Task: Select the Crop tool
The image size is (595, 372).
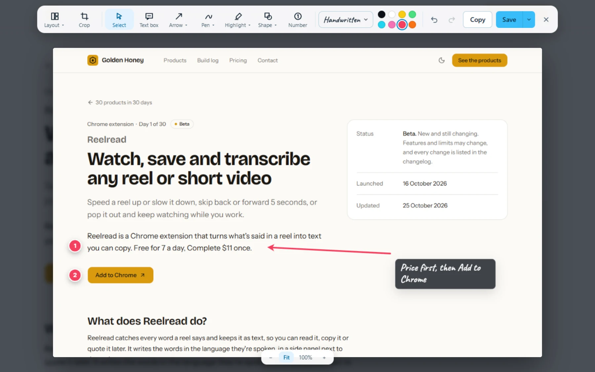Action: (x=84, y=20)
